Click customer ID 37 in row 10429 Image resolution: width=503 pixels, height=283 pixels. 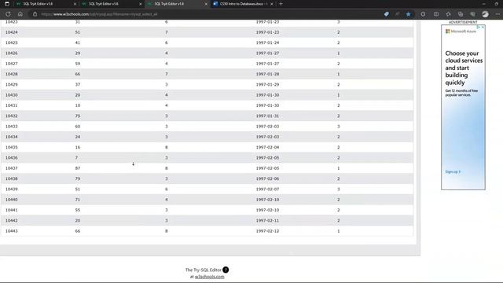[78, 84]
